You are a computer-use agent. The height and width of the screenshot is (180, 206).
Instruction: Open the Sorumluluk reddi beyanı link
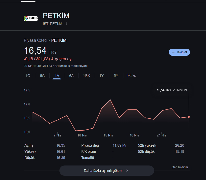point(71,66)
